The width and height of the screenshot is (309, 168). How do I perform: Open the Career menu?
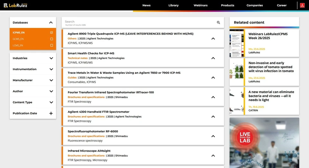(x=282, y=5)
